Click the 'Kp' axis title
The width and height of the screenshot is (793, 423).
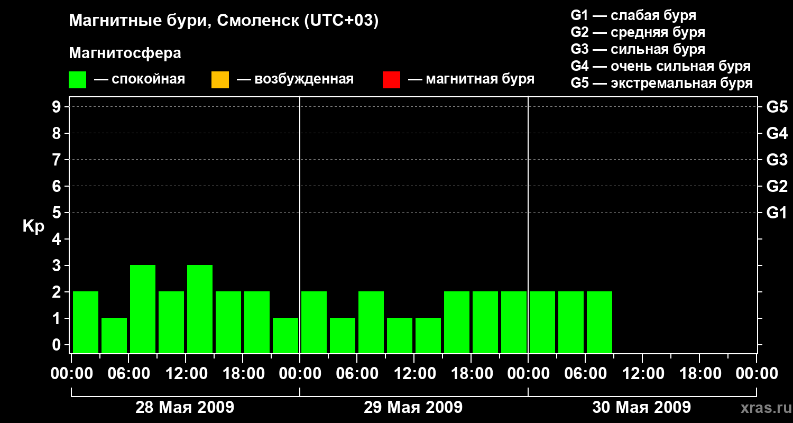(34, 226)
